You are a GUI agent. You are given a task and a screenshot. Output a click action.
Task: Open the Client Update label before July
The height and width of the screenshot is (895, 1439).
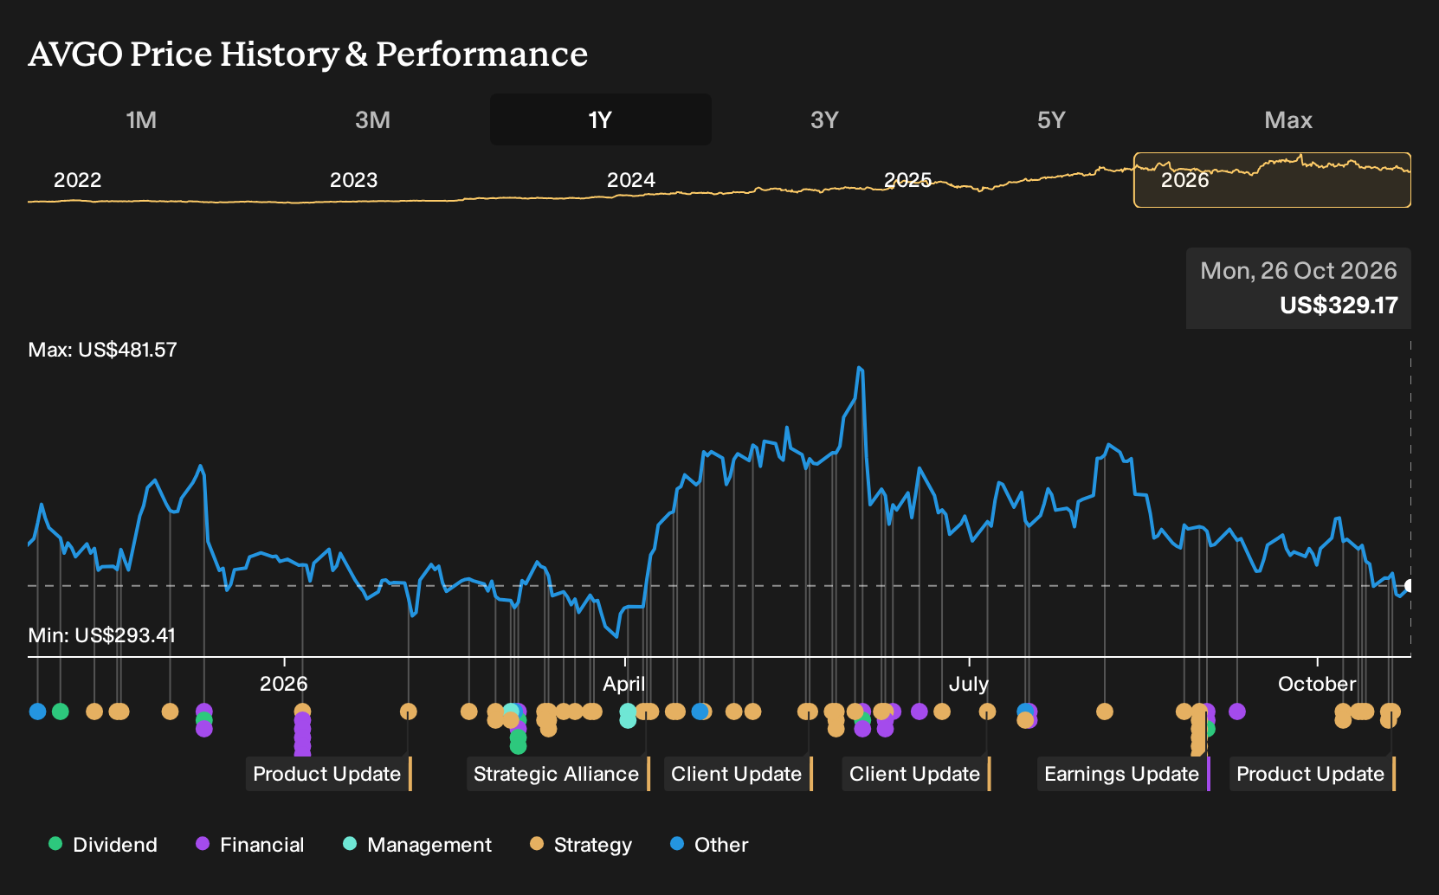[x=915, y=774]
